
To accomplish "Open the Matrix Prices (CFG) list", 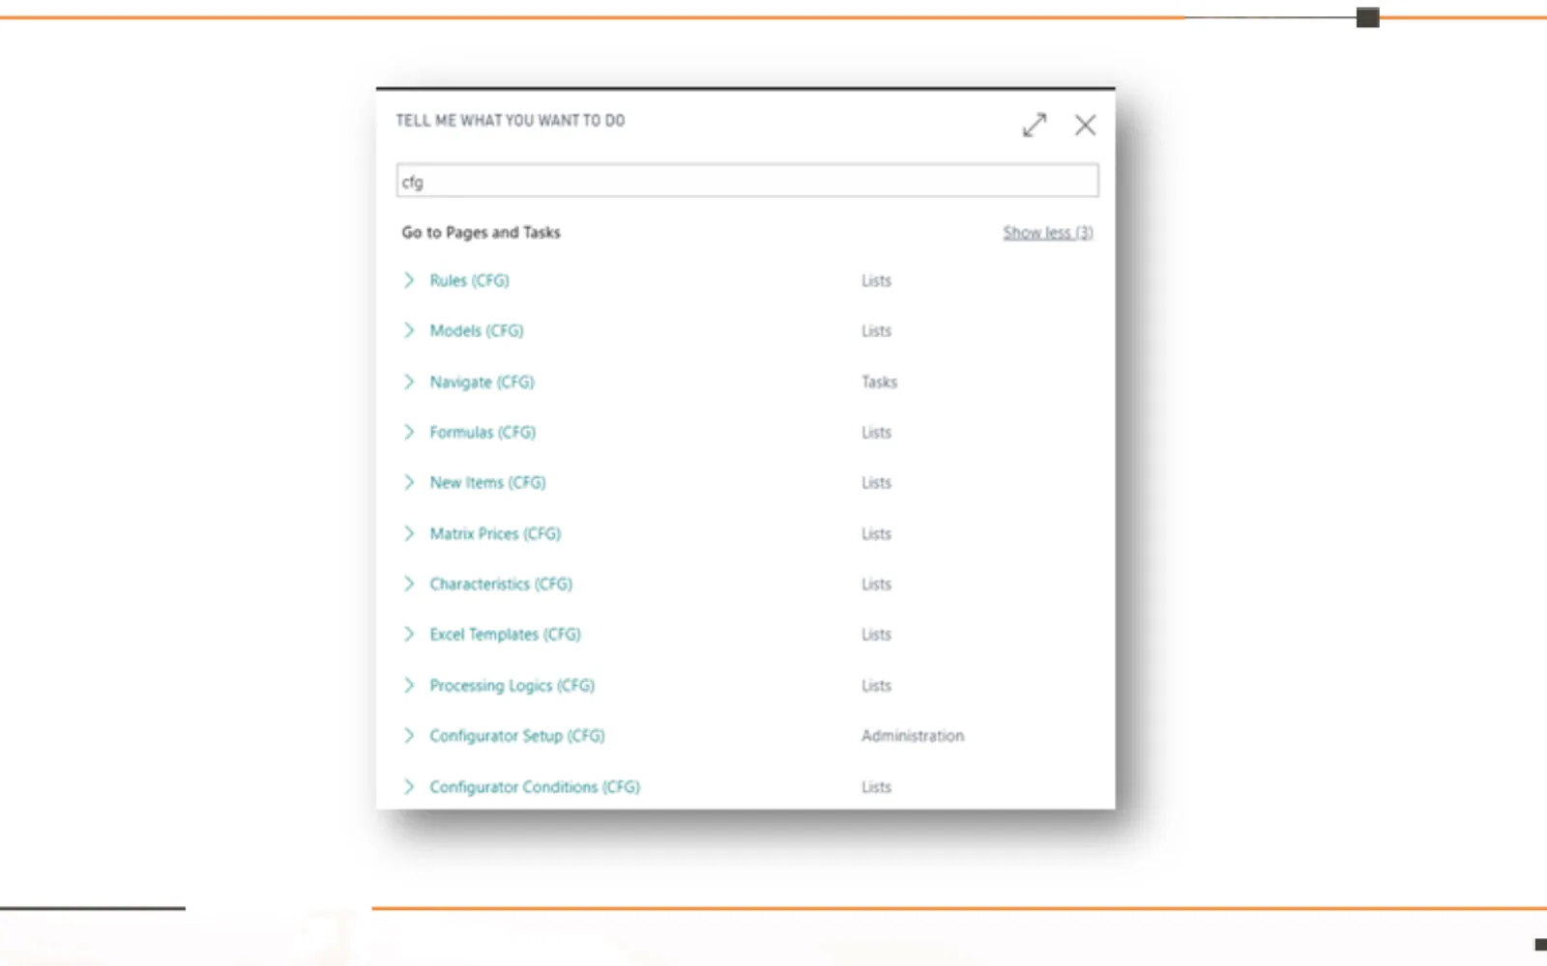I will point(495,533).
